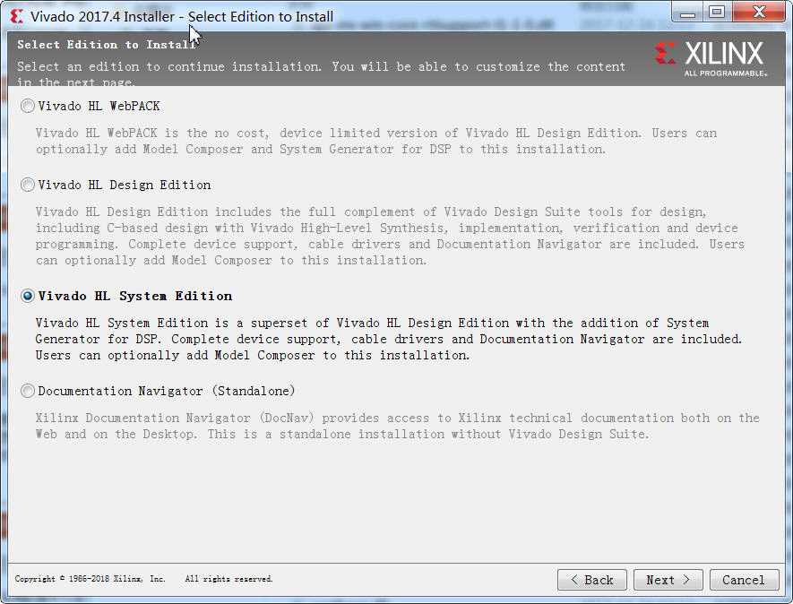This screenshot has height=604, width=793.
Task: Pick Documentation Navigator (Standalone) option
Action: tap(28, 391)
